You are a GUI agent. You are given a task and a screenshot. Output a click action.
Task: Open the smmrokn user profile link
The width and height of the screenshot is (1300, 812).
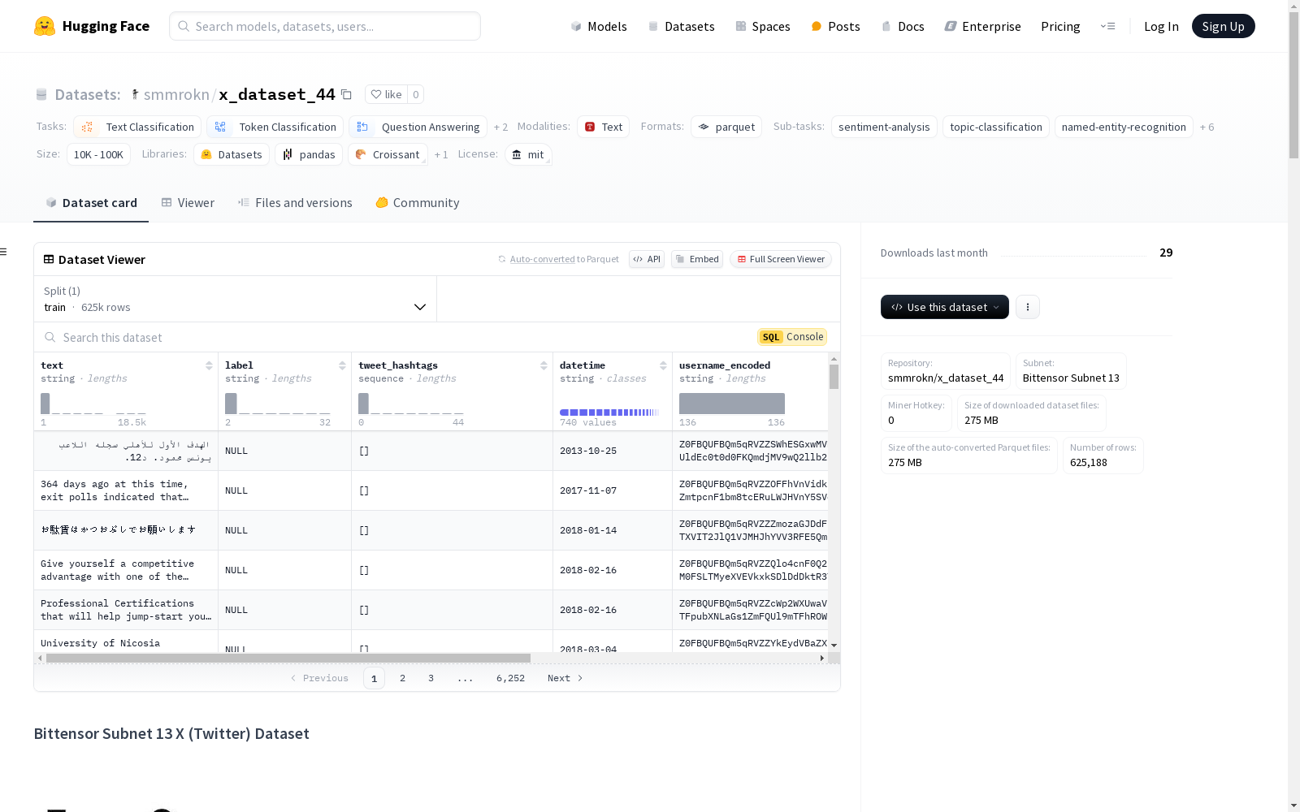[x=176, y=94]
